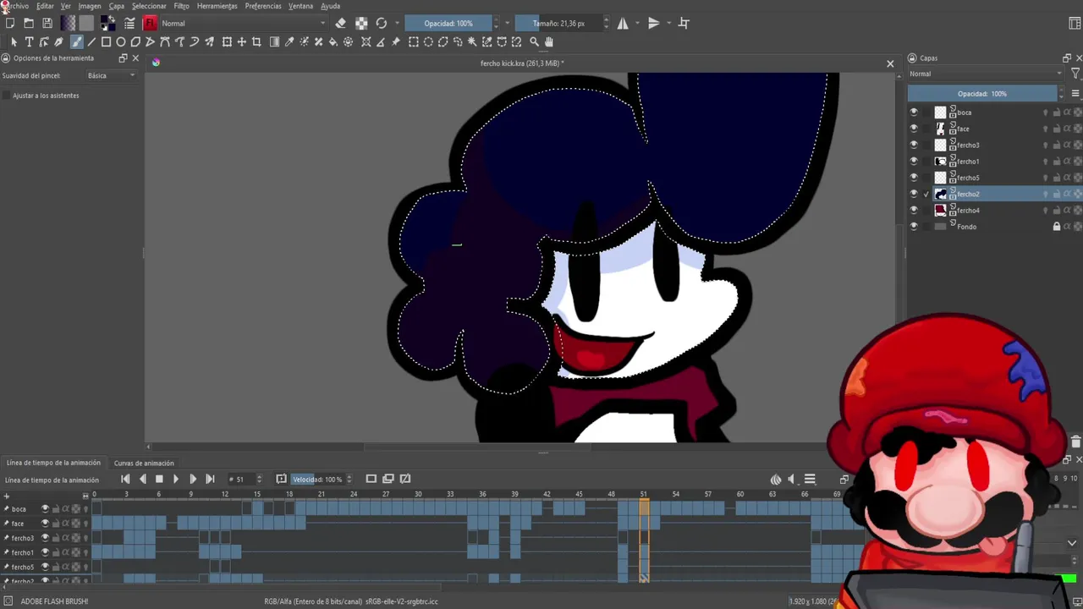Click the reload brush preset icon
The height and width of the screenshot is (609, 1083).
pos(381,23)
